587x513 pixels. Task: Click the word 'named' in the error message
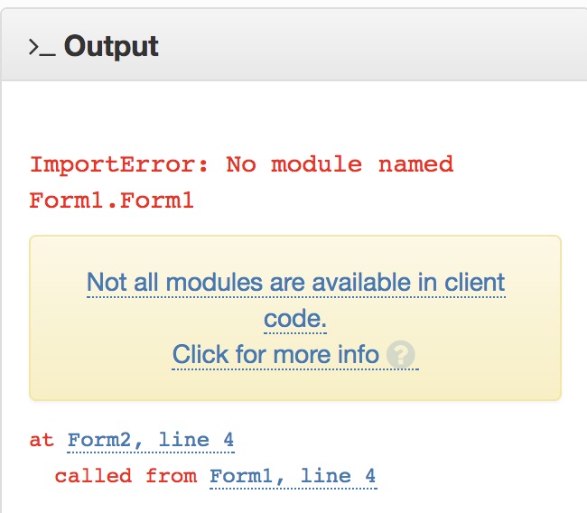click(415, 164)
